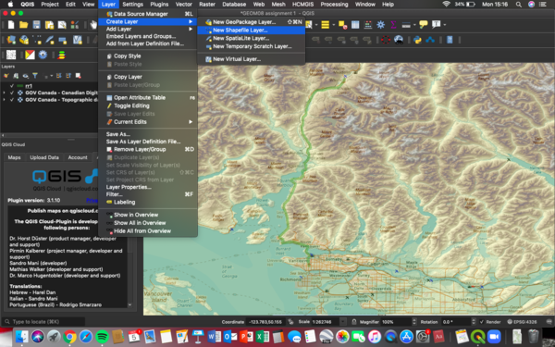The image size is (555, 347).
Task: Open Google Chrome from the Dock
Action: pyautogui.click(x=69, y=337)
